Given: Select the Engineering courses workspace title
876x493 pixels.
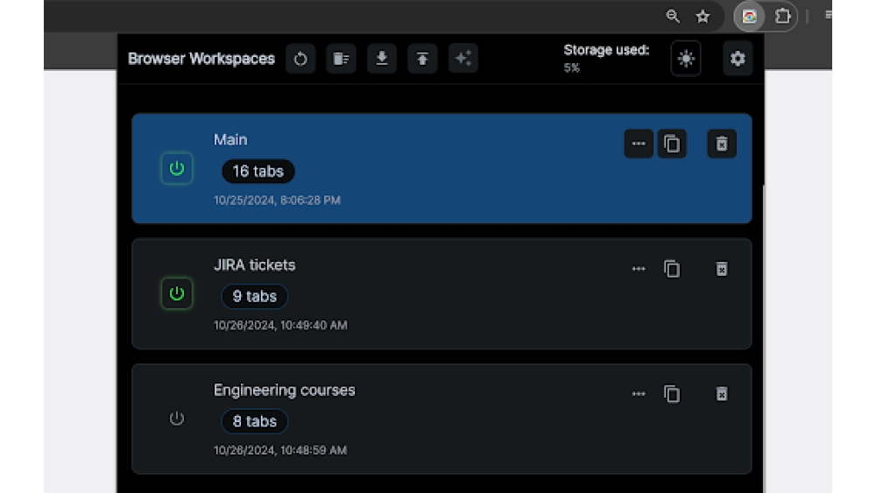Looking at the screenshot, I should [x=285, y=391].
